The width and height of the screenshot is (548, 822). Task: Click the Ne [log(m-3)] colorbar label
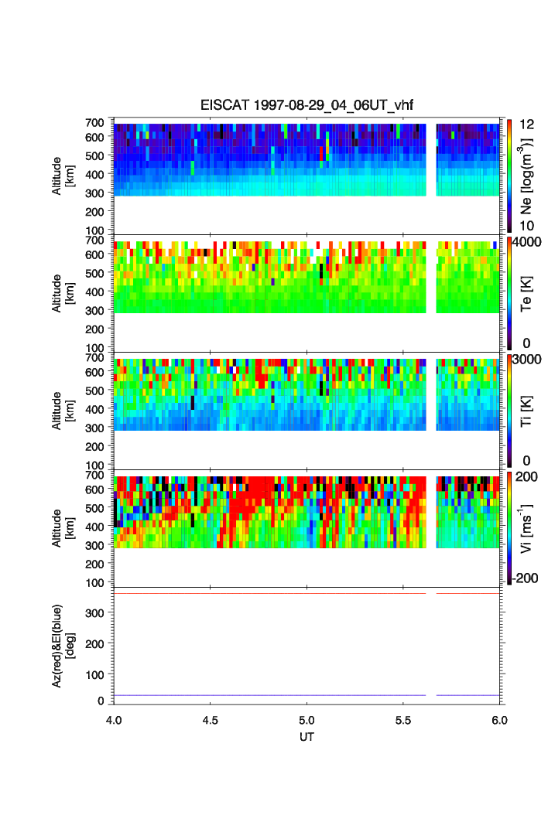[x=526, y=176]
